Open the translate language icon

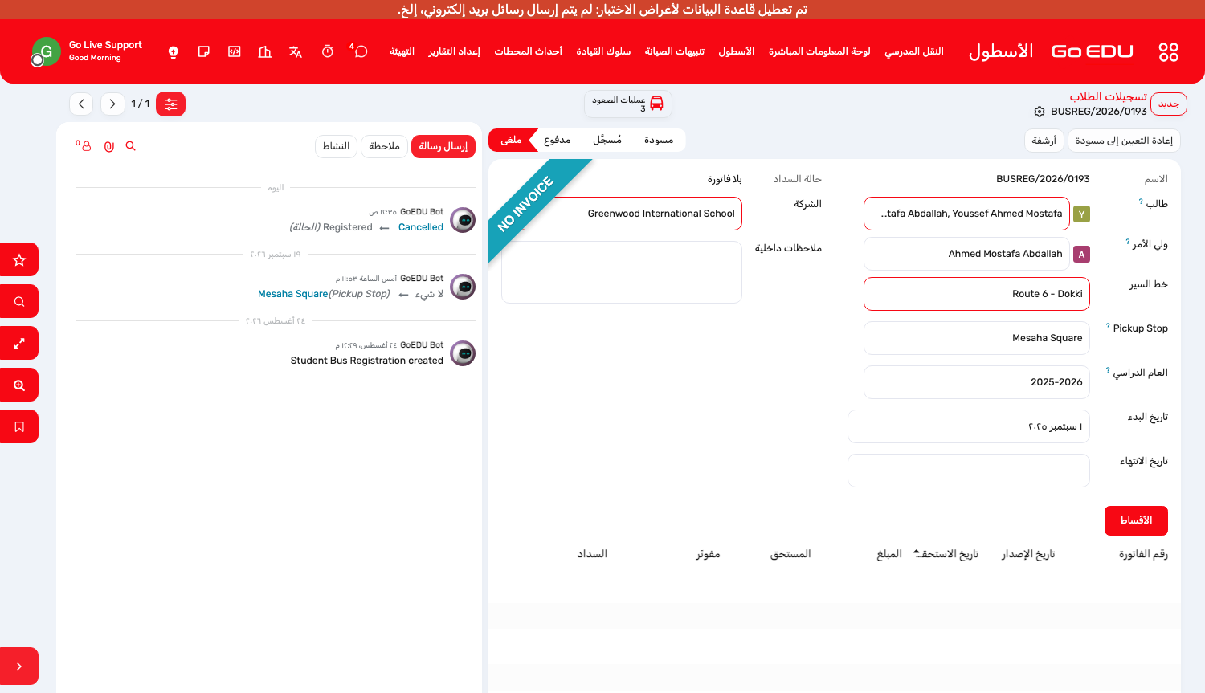(296, 51)
